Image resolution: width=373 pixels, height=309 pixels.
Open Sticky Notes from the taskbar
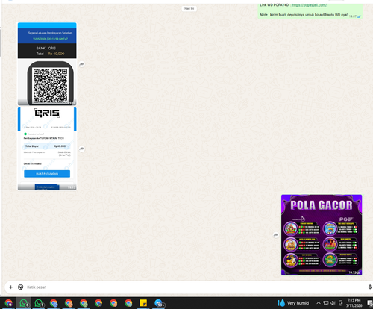click(x=143, y=303)
